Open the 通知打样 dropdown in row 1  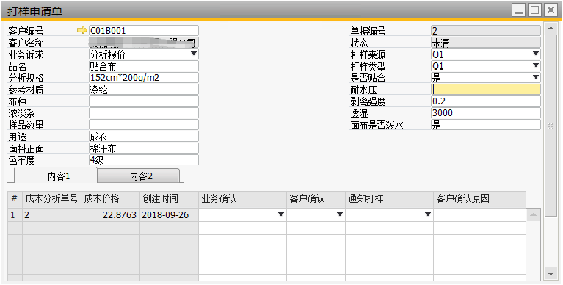428,214
